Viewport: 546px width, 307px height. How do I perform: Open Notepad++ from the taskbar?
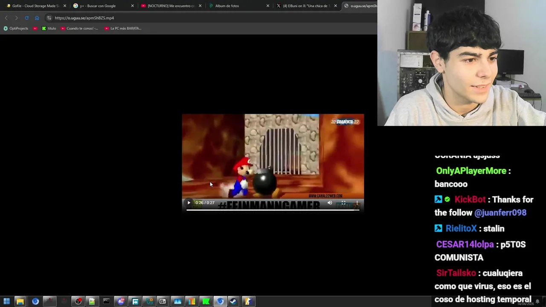(x=92, y=301)
